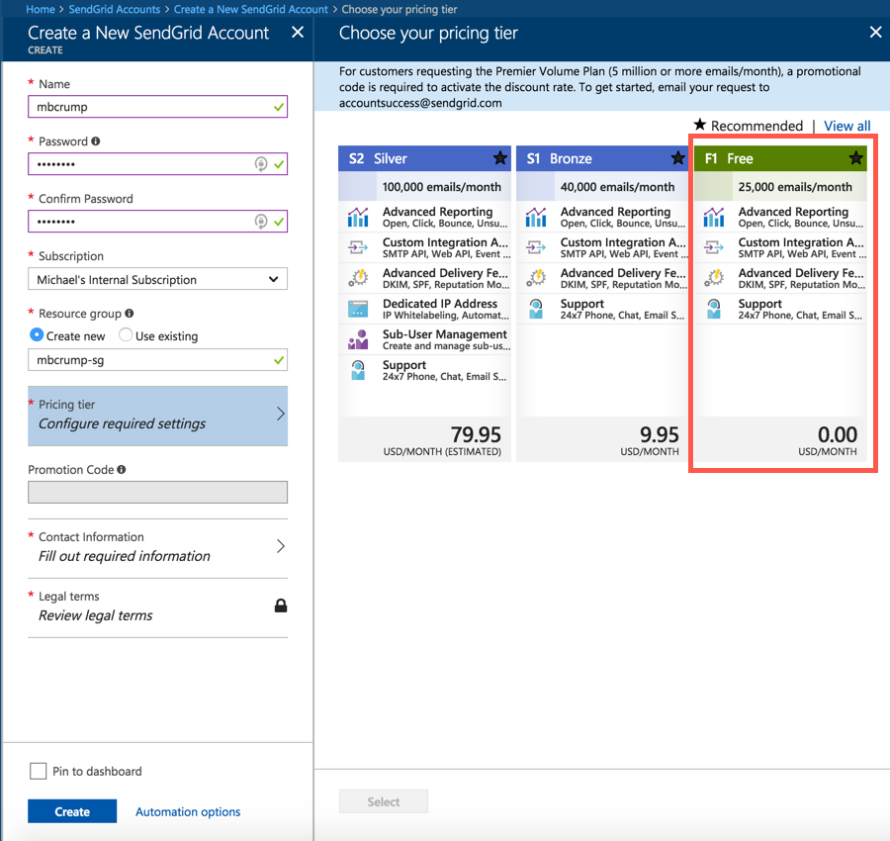890x841 pixels.
Task: Close the Choose your pricing tier blade
Action: [x=876, y=33]
